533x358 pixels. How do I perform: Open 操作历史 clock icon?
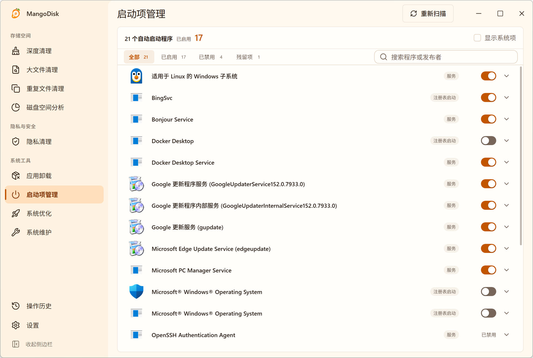pos(16,306)
